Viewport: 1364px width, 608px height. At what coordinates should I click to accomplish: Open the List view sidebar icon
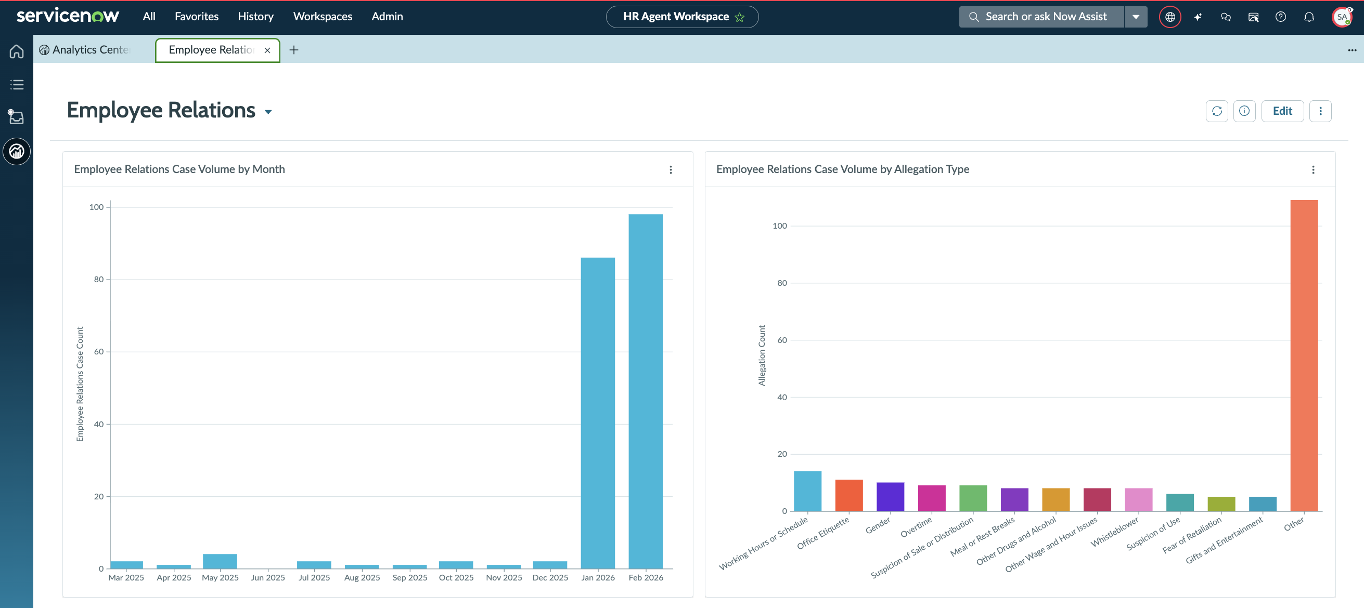point(17,84)
